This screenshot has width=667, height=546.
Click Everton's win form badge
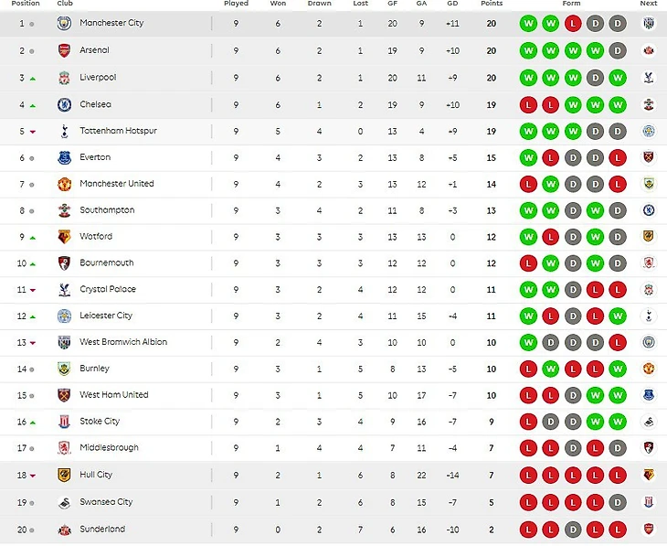click(x=528, y=157)
